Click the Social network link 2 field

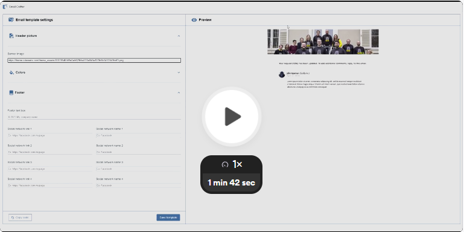[49, 152]
